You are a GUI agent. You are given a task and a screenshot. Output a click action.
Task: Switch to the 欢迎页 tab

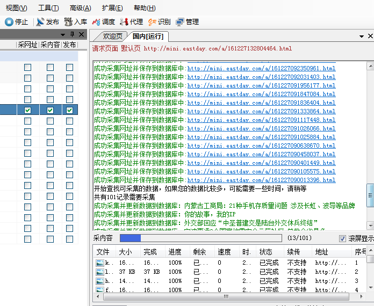(112, 36)
